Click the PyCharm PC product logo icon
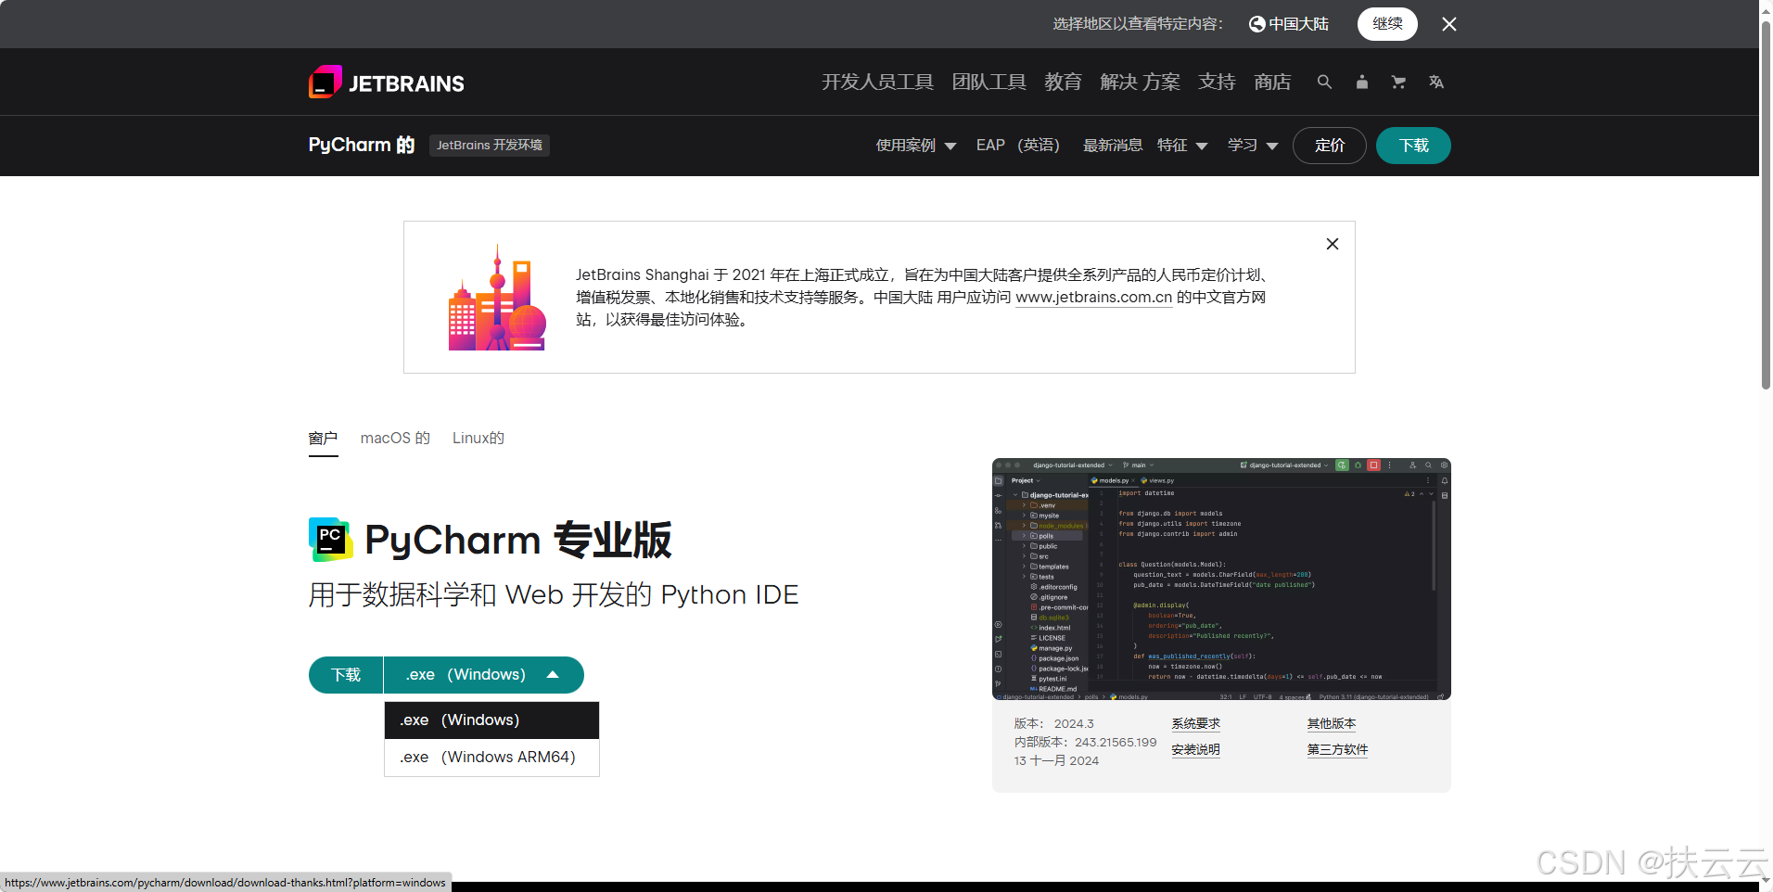This screenshot has width=1773, height=892. click(331, 540)
